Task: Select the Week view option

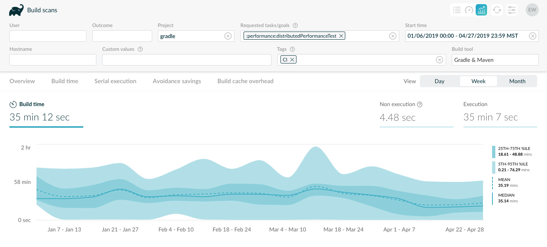Action: point(478,81)
